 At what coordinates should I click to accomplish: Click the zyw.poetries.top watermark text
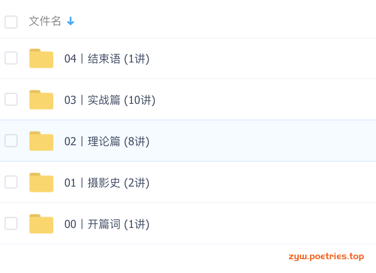326,257
